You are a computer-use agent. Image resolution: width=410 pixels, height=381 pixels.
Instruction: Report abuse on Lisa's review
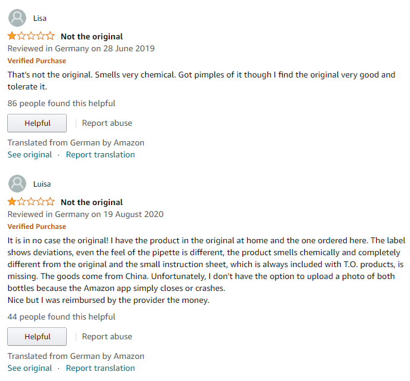107,123
